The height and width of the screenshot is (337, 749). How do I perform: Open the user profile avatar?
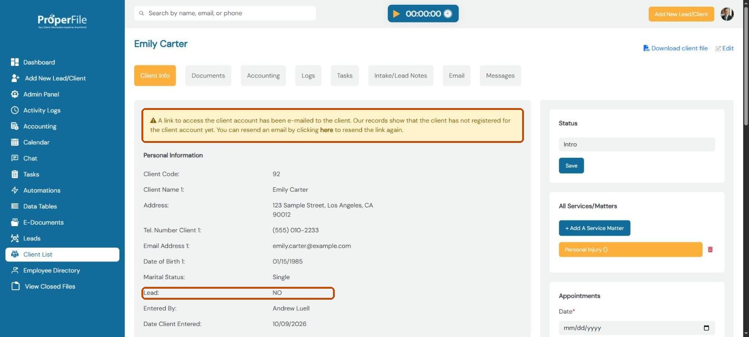coord(727,14)
